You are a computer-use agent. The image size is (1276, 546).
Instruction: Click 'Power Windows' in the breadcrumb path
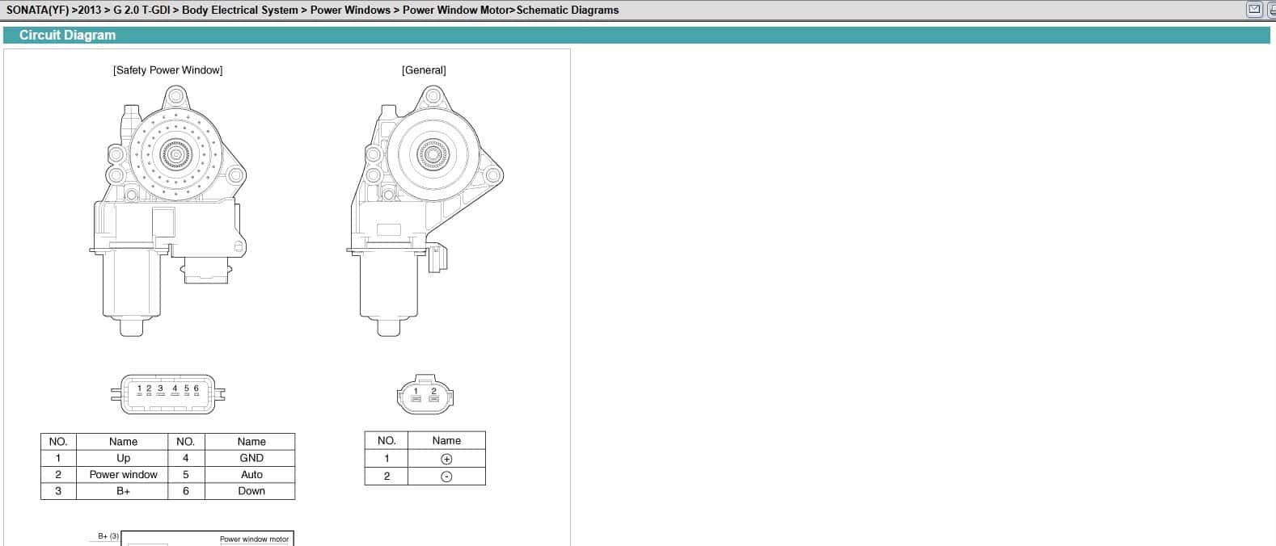350,10
